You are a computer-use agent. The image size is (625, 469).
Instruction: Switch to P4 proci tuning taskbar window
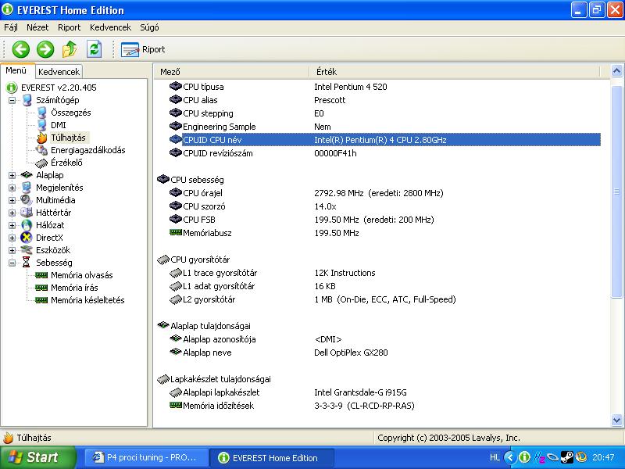pos(147,457)
